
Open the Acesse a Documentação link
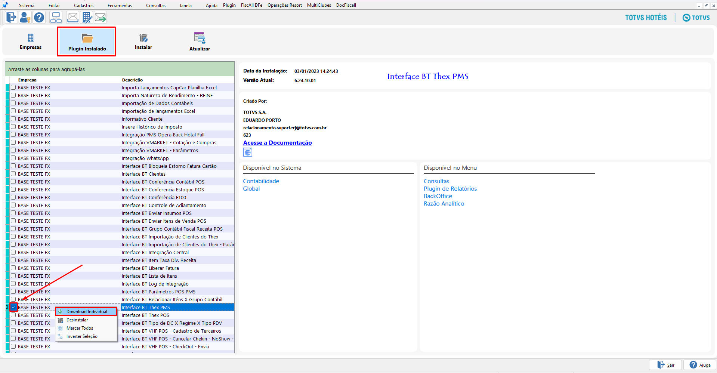click(277, 143)
